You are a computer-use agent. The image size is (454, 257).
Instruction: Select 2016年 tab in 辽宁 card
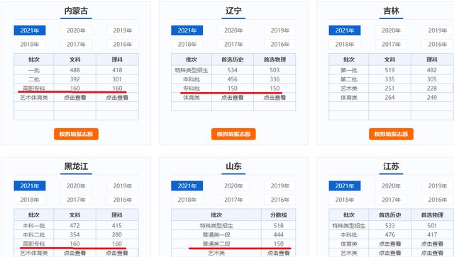click(280, 44)
